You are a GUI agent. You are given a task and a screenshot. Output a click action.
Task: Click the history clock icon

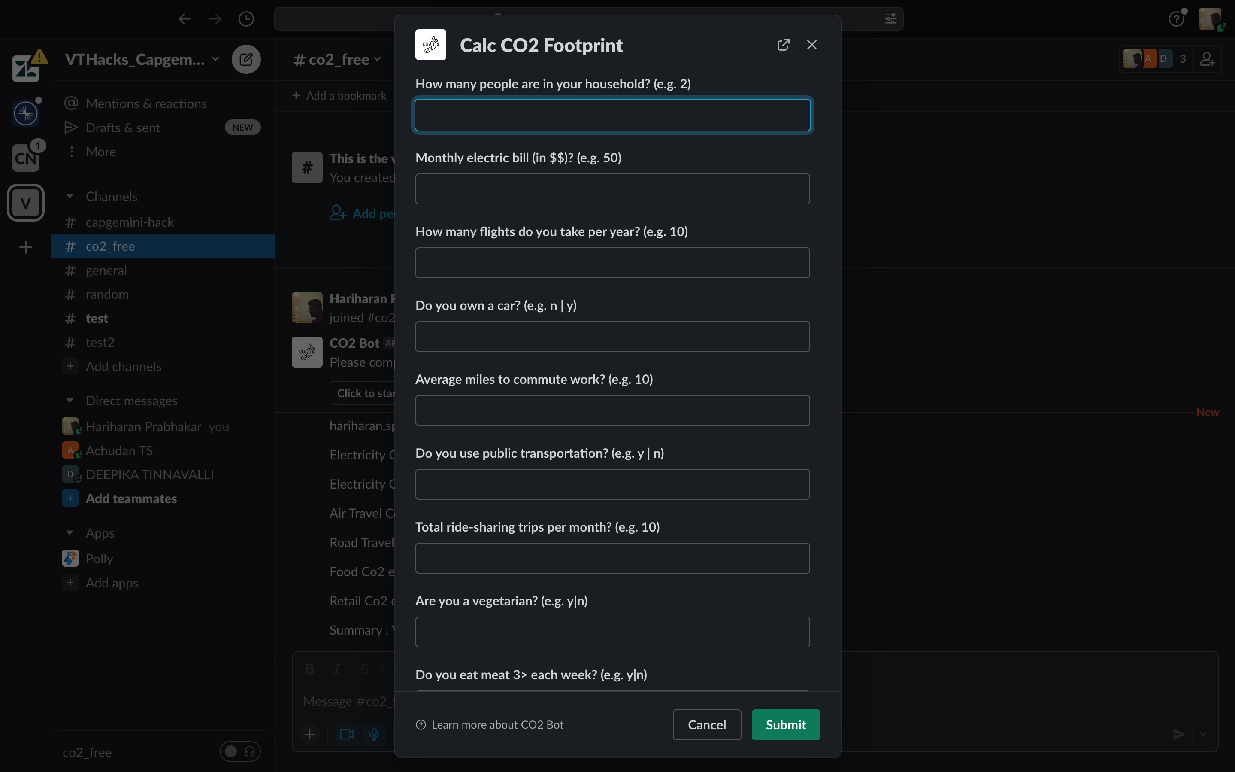coord(246,19)
